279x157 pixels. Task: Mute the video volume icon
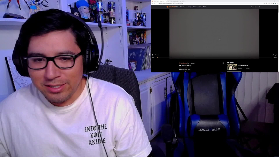click(x=158, y=55)
